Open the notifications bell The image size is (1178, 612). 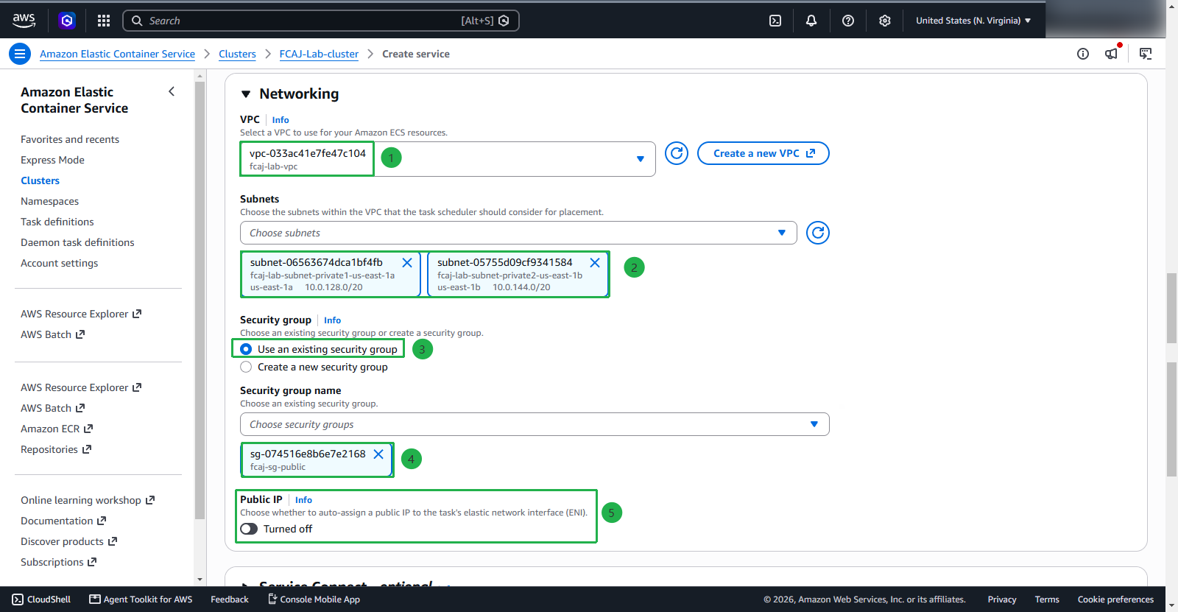click(x=811, y=21)
